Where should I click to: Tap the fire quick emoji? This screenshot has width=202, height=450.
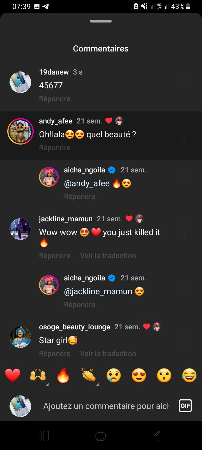(63, 375)
